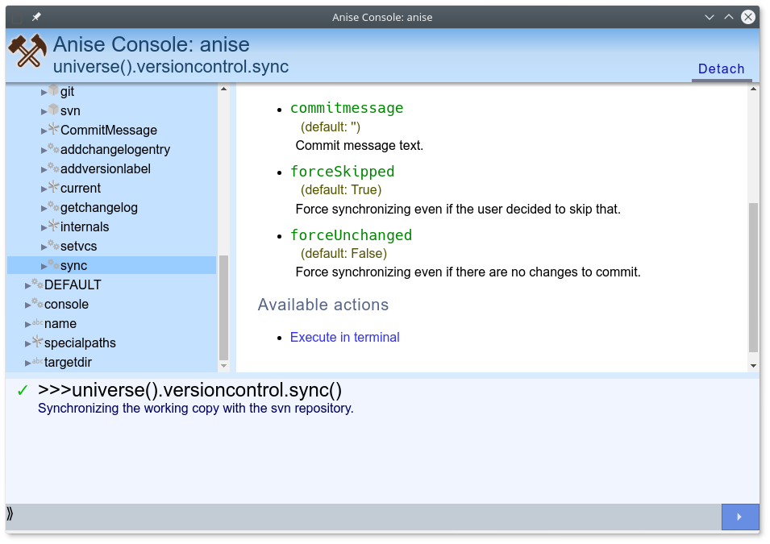Expand the specialpaths tree node

[x=27, y=343]
